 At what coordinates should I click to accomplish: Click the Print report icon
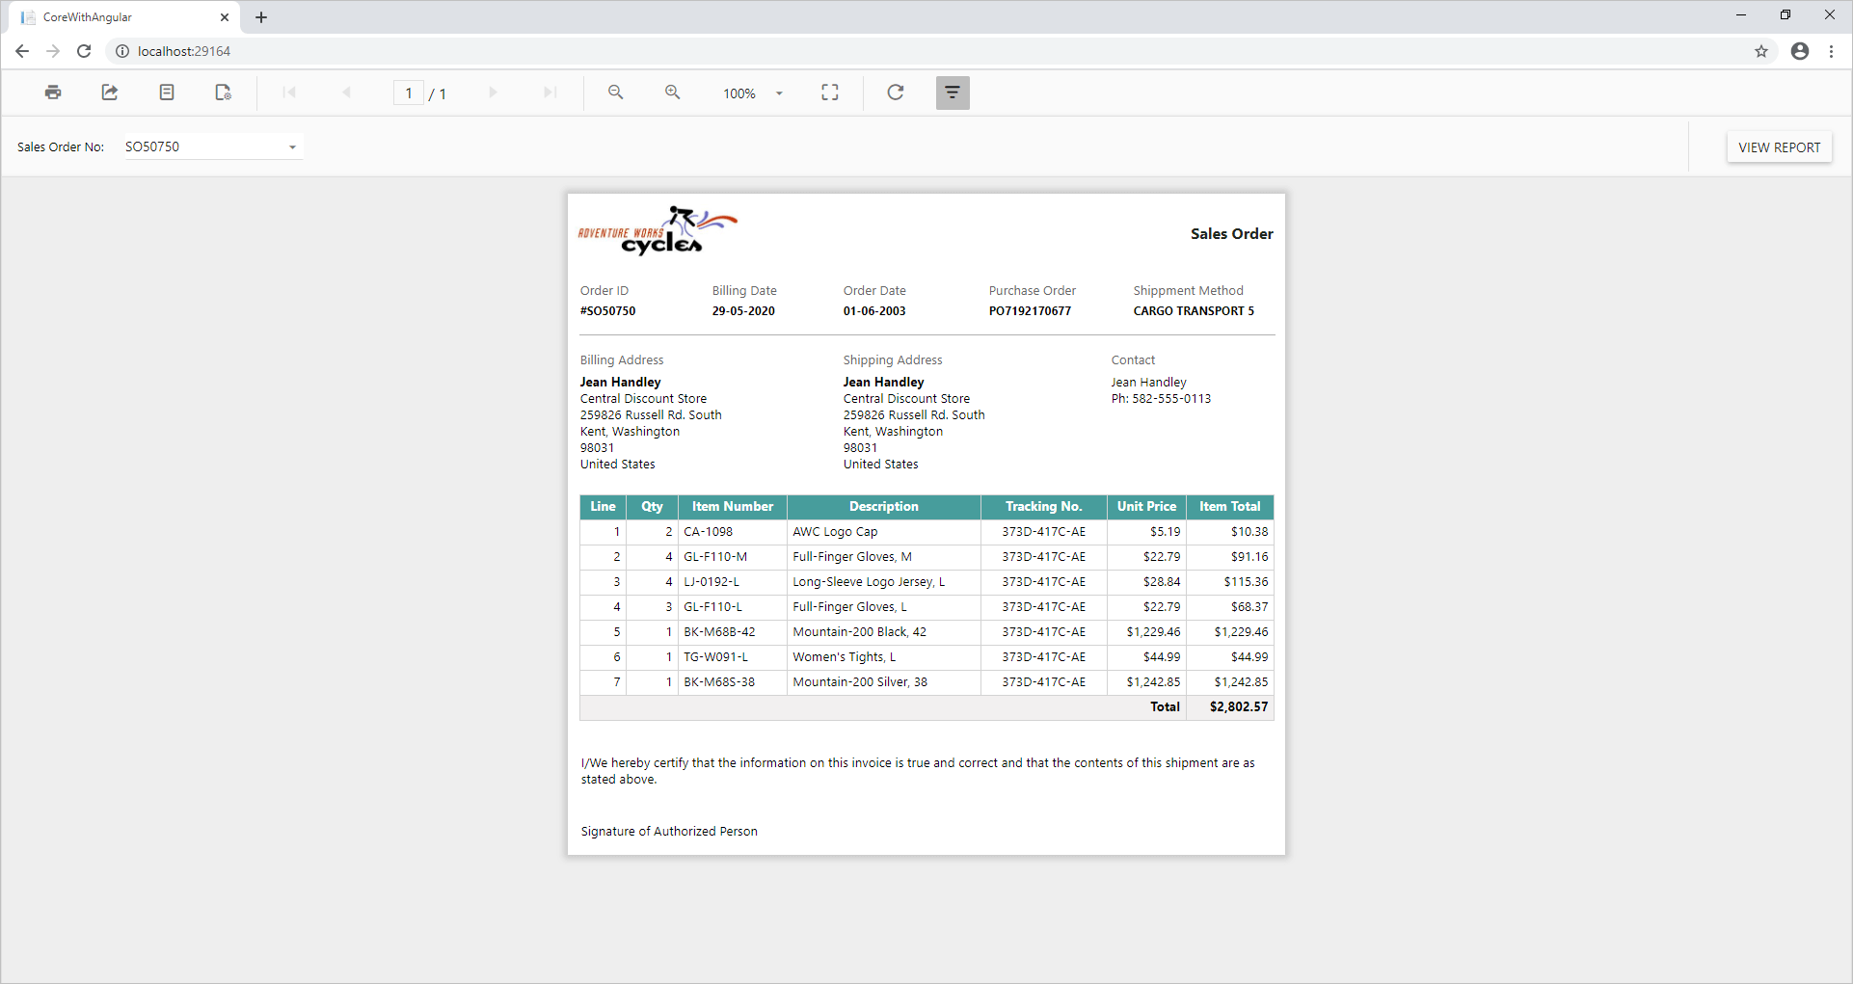[x=53, y=93]
